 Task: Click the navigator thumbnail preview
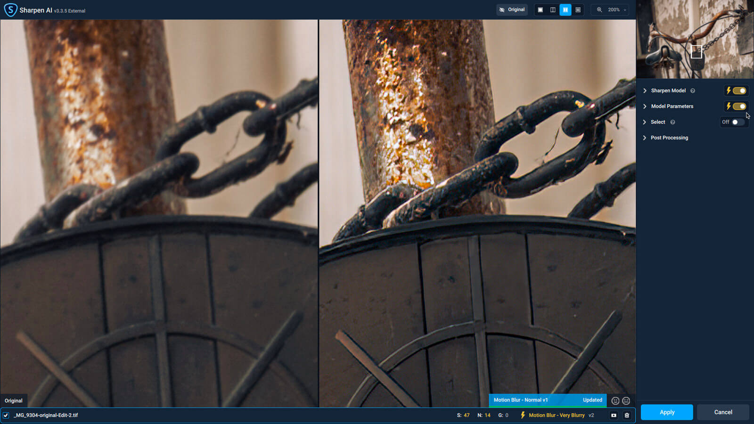pos(695,40)
